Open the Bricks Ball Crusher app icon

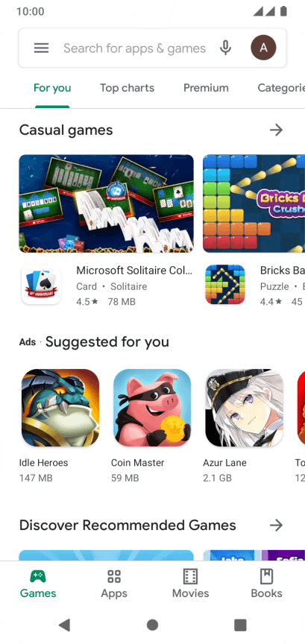pyautogui.click(x=225, y=285)
